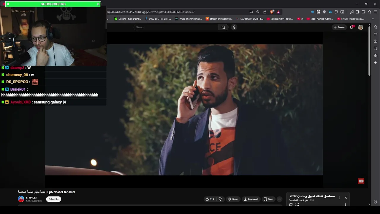Click the share page icon in address bar
The width and height of the screenshot is (380, 214).
coord(265,12)
